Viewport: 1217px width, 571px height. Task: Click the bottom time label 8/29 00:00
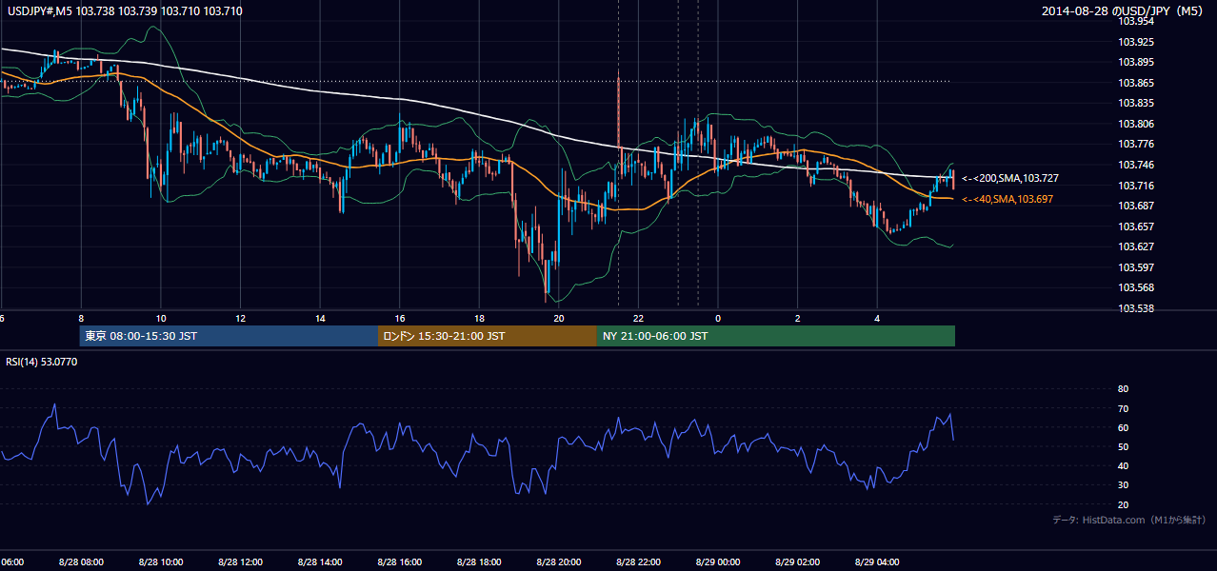718,561
